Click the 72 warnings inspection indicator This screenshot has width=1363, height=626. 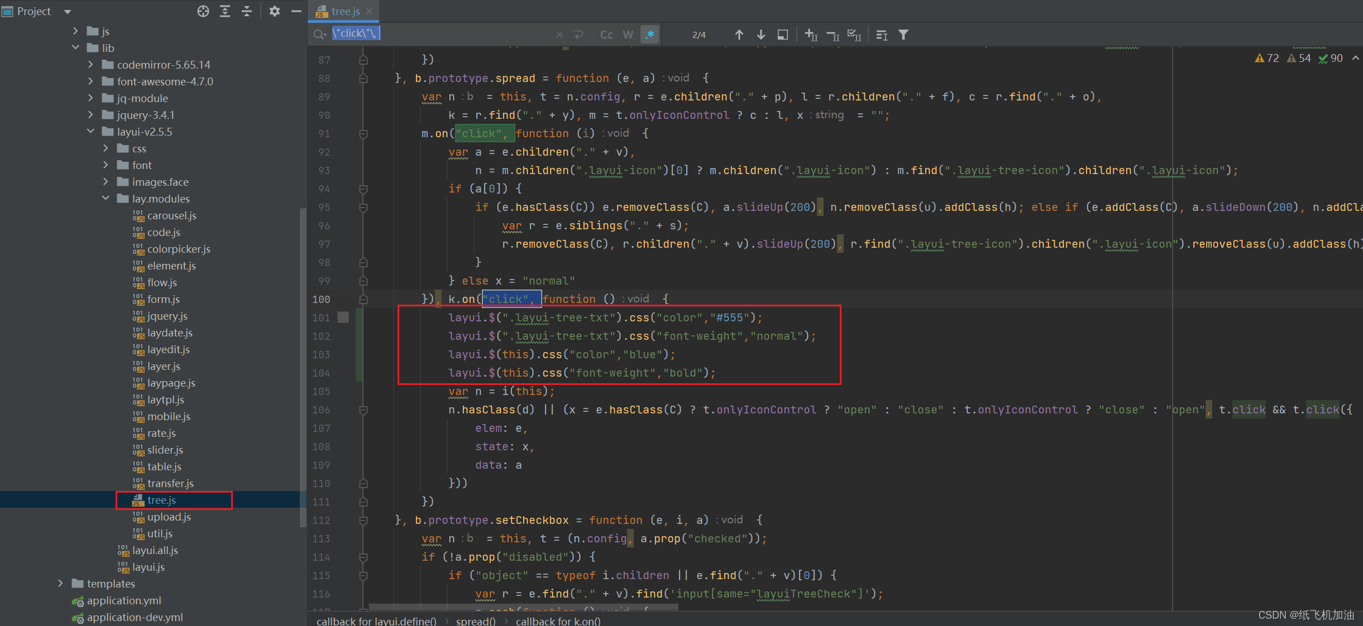(x=1266, y=58)
